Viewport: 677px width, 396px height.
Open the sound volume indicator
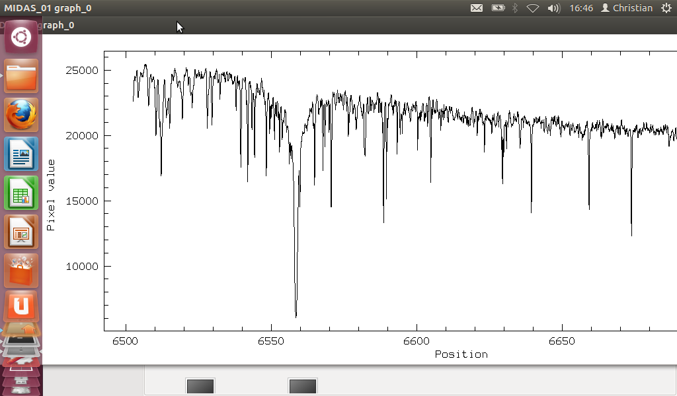click(554, 8)
